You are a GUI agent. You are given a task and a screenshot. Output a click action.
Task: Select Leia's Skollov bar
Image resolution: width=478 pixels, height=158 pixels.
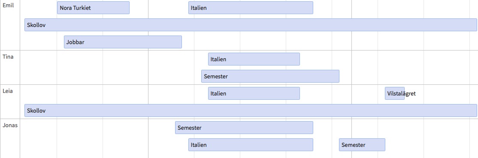pyautogui.click(x=251, y=110)
